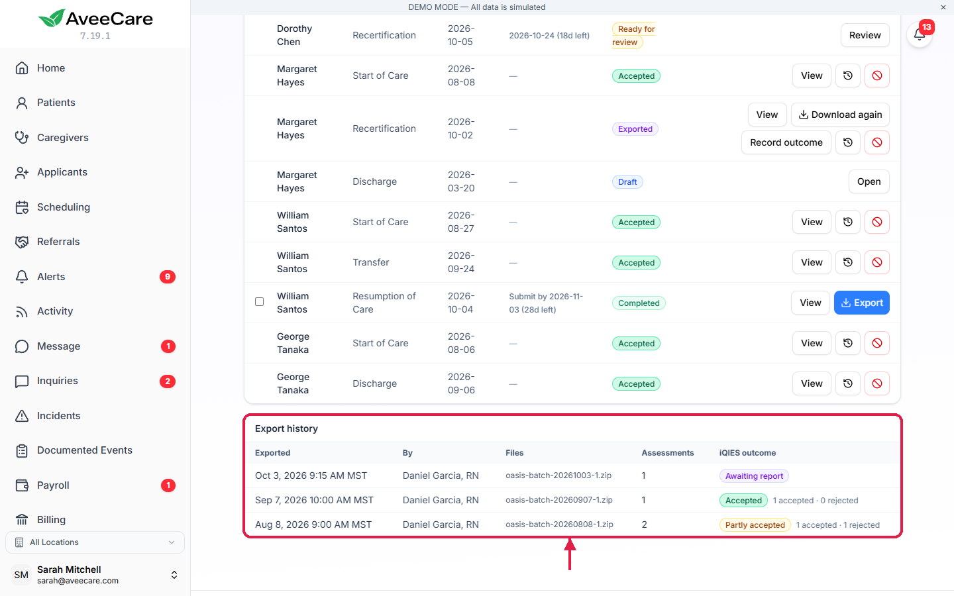Image resolution: width=954 pixels, height=596 pixels.
Task: Expand the All Locations dropdown
Action: click(x=95, y=542)
